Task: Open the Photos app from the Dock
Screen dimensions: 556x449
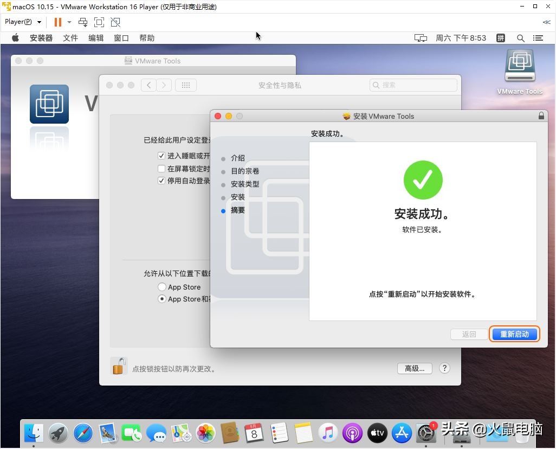Action: click(x=205, y=433)
